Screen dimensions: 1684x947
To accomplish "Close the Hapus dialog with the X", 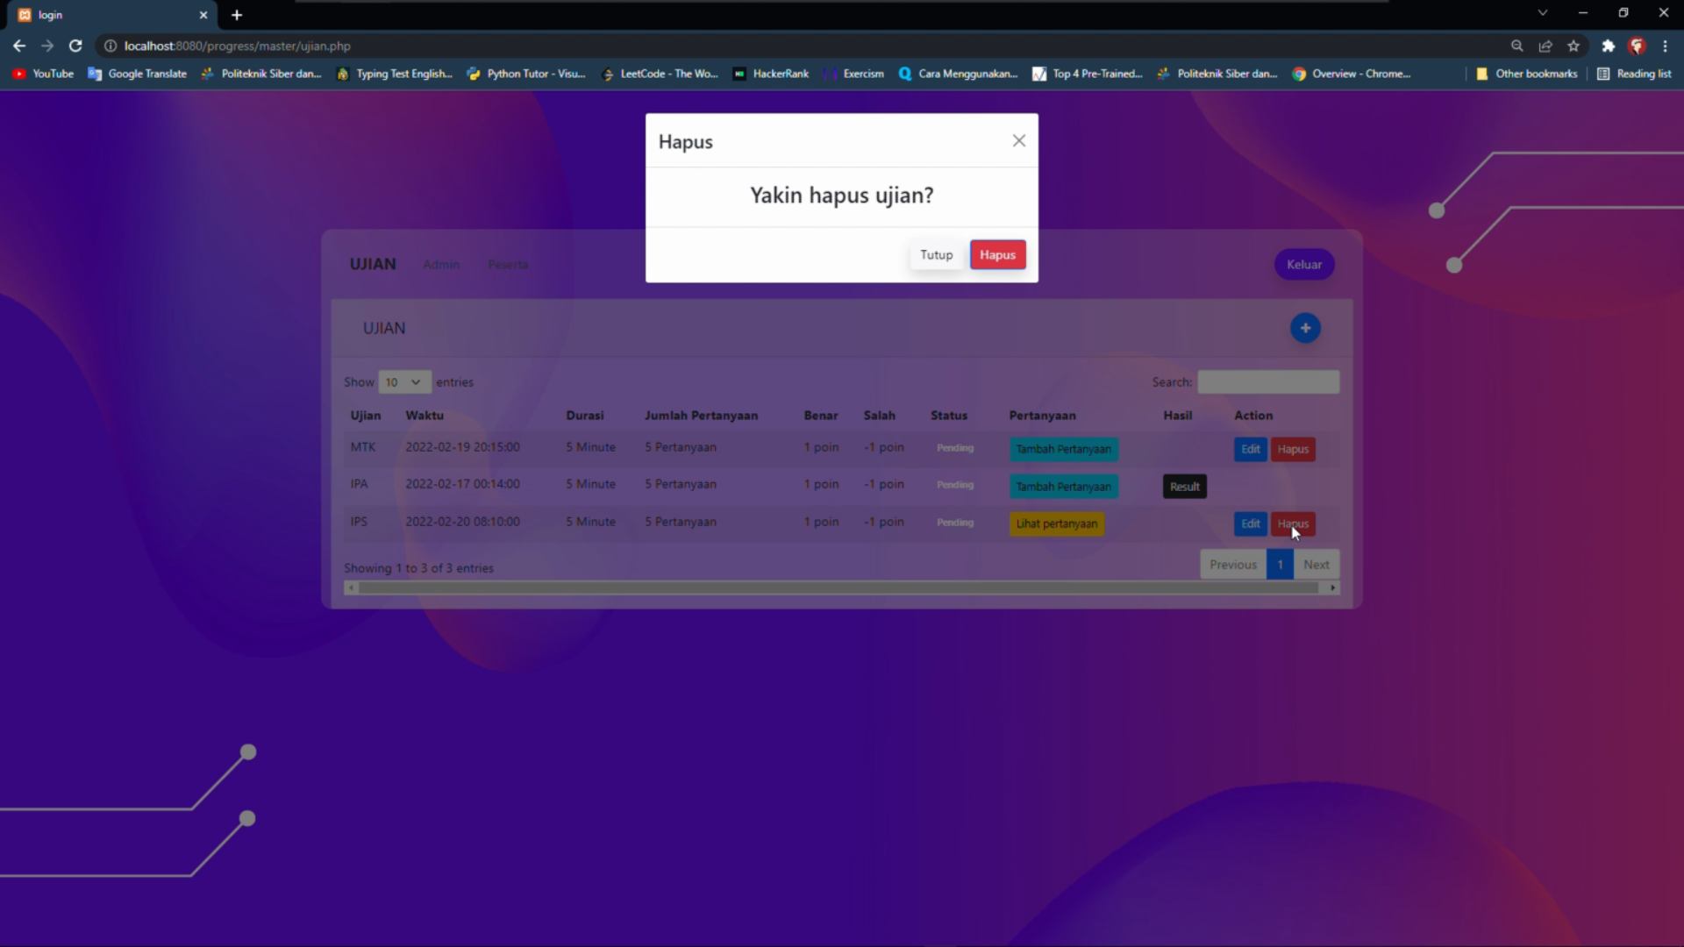I will point(1018,140).
